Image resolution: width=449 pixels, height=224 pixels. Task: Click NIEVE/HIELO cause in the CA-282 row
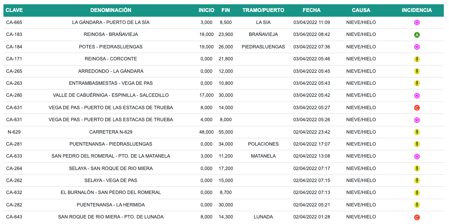(x=361, y=205)
